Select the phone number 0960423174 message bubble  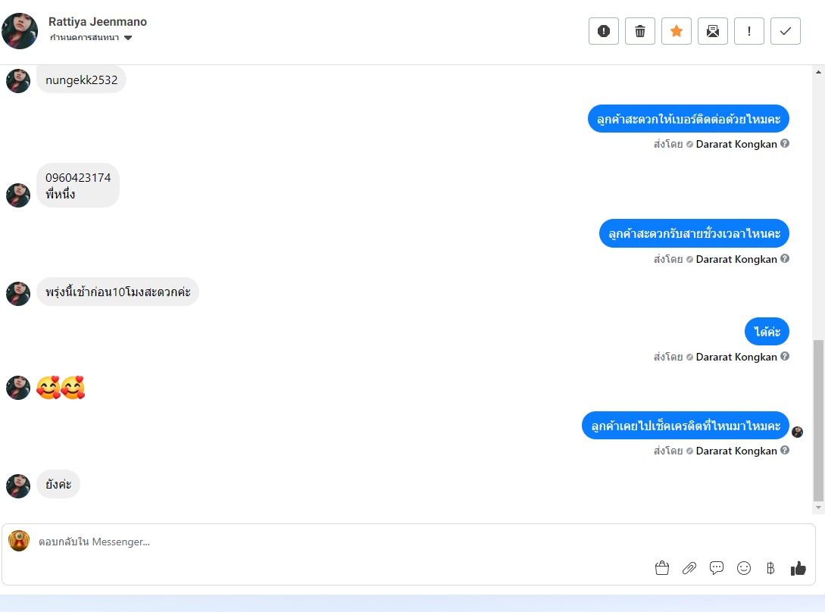click(x=78, y=186)
